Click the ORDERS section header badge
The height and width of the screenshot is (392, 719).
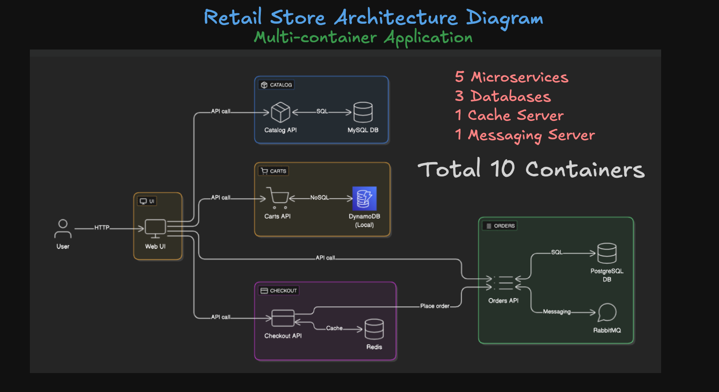click(499, 226)
